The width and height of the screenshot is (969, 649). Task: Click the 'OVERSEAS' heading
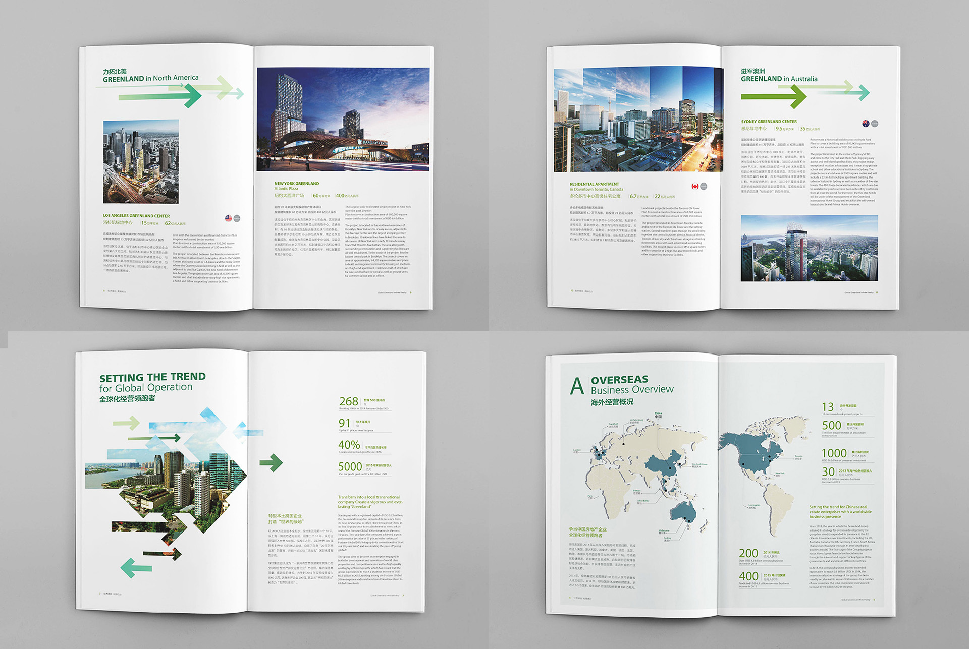point(620,380)
